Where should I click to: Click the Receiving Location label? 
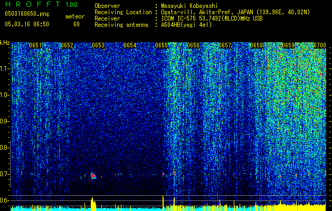point(123,12)
